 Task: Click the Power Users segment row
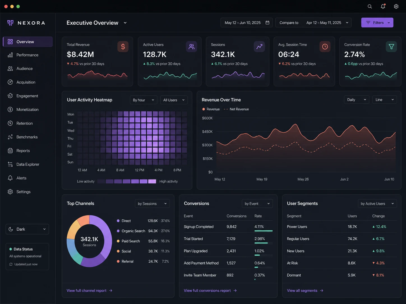pos(342,227)
